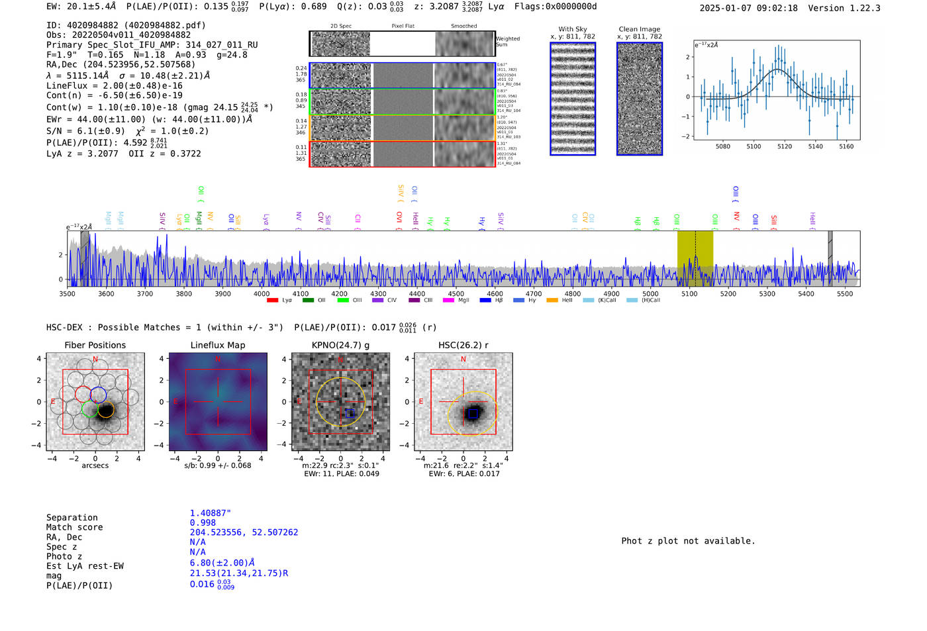This screenshot has width=927, height=631.
Task: Click the Smoothed column header
Action: pos(464,26)
